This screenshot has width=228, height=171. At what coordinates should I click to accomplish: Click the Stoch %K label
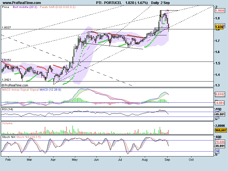(x=9, y=137)
